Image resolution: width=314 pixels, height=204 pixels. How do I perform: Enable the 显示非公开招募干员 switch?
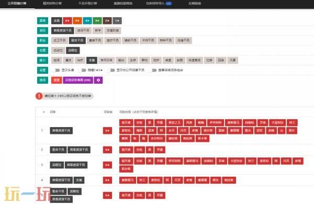[x=111, y=70]
